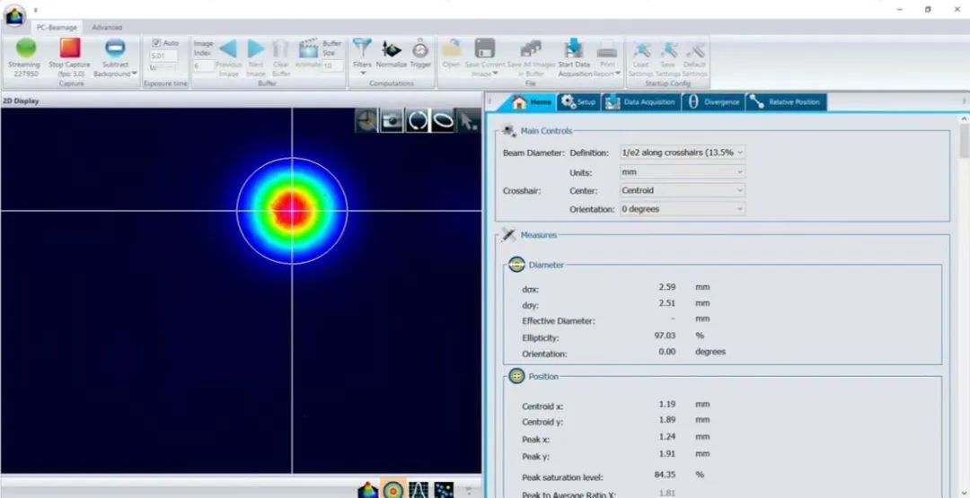Open the Crosshair Orientation dropdown

[x=683, y=209]
